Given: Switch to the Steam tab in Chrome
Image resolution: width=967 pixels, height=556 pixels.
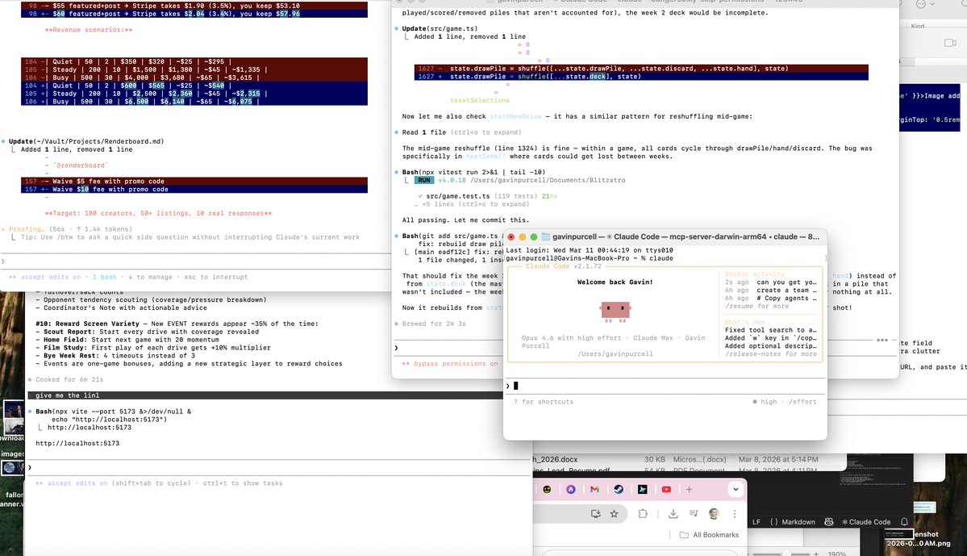Looking at the screenshot, I should tap(619, 489).
